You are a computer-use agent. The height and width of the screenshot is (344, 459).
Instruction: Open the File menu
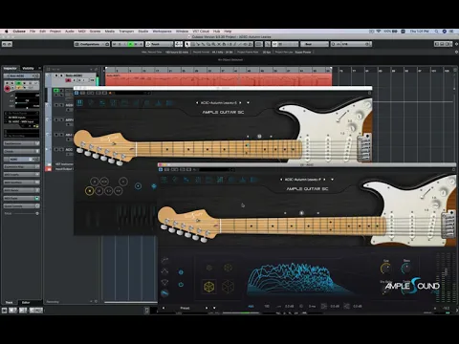pos(33,32)
